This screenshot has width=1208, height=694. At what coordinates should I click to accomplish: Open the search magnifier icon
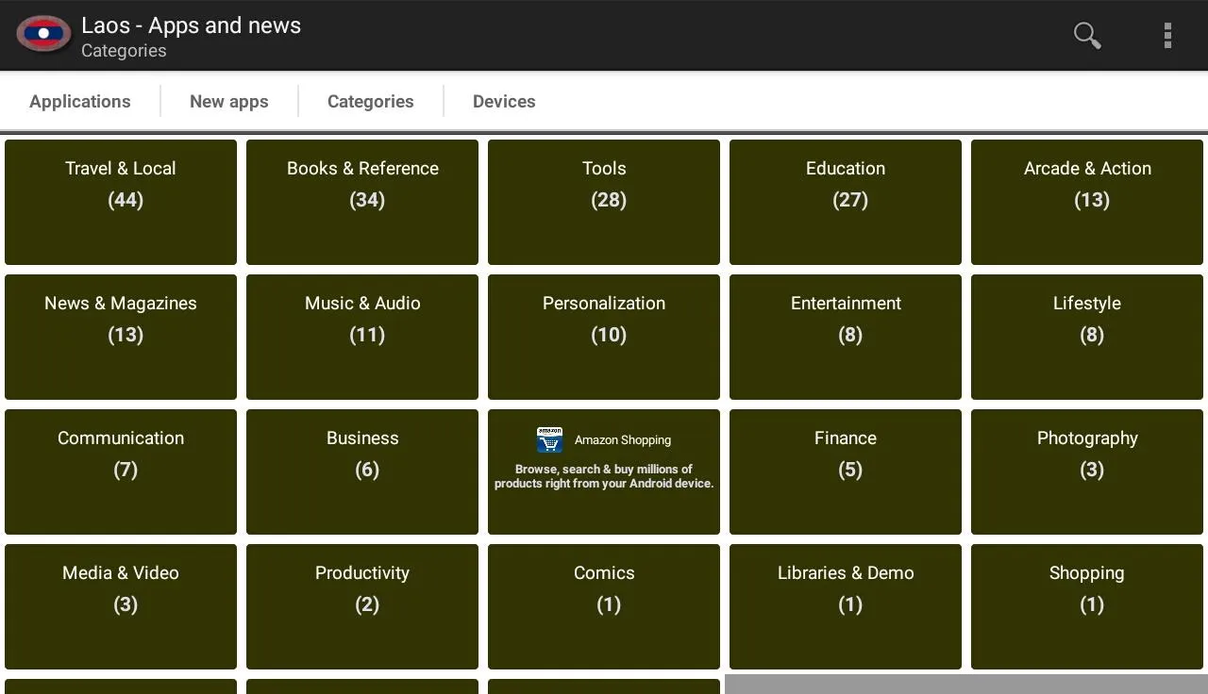1087,35
